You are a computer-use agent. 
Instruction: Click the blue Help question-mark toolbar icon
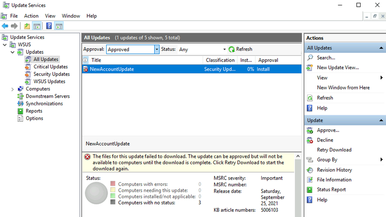tap(49, 26)
